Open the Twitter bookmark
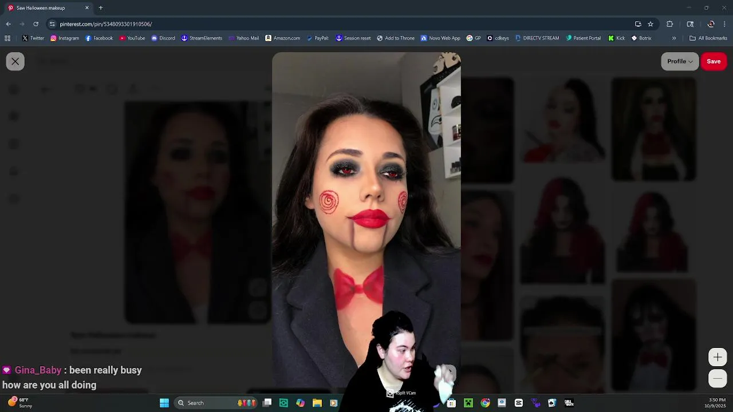The image size is (733, 412). tap(33, 38)
